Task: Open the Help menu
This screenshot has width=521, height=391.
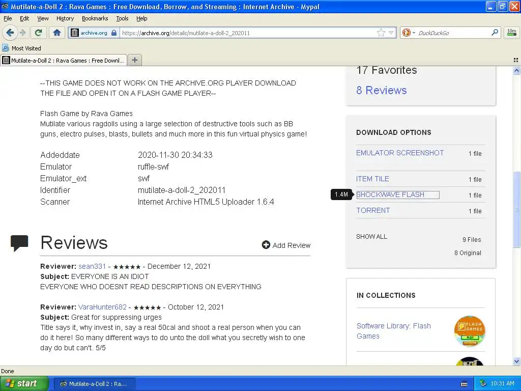Action: pos(142,18)
